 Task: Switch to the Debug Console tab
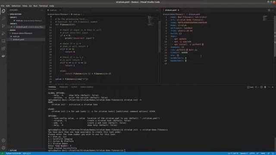click(87, 87)
